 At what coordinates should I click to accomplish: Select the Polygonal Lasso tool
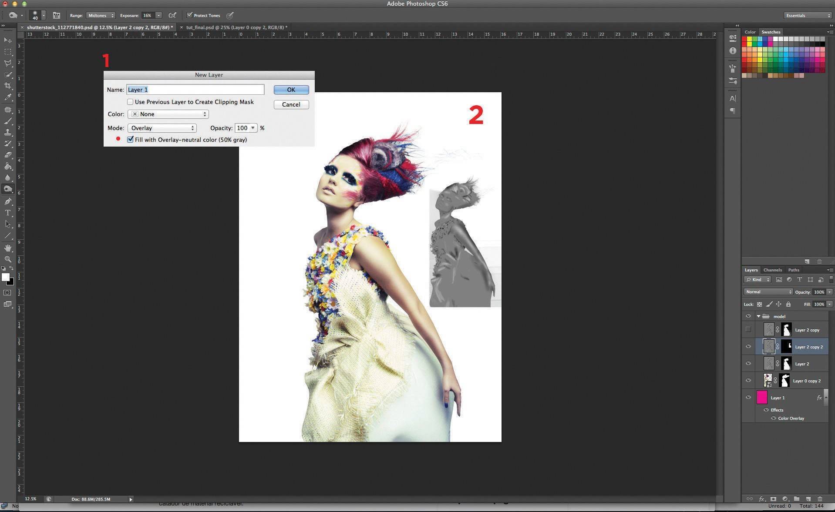tap(8, 63)
